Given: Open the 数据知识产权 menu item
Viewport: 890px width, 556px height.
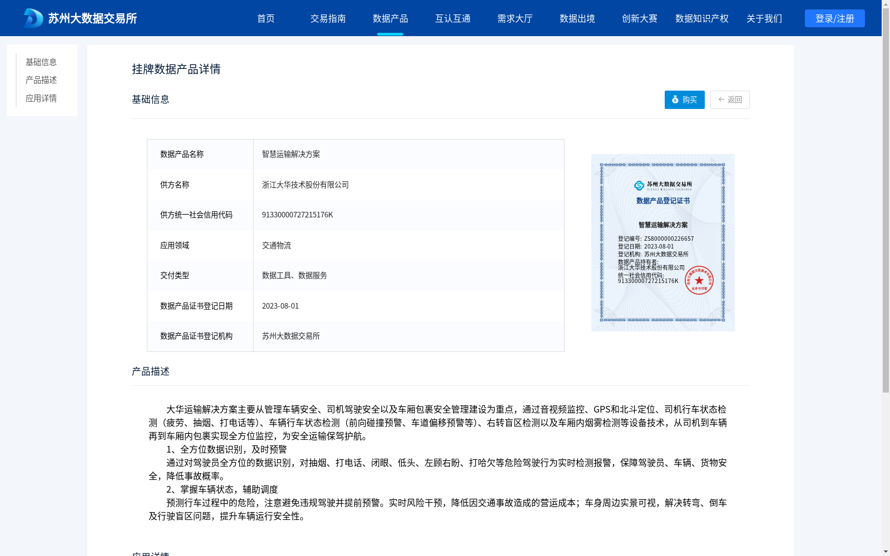Looking at the screenshot, I should point(702,18).
